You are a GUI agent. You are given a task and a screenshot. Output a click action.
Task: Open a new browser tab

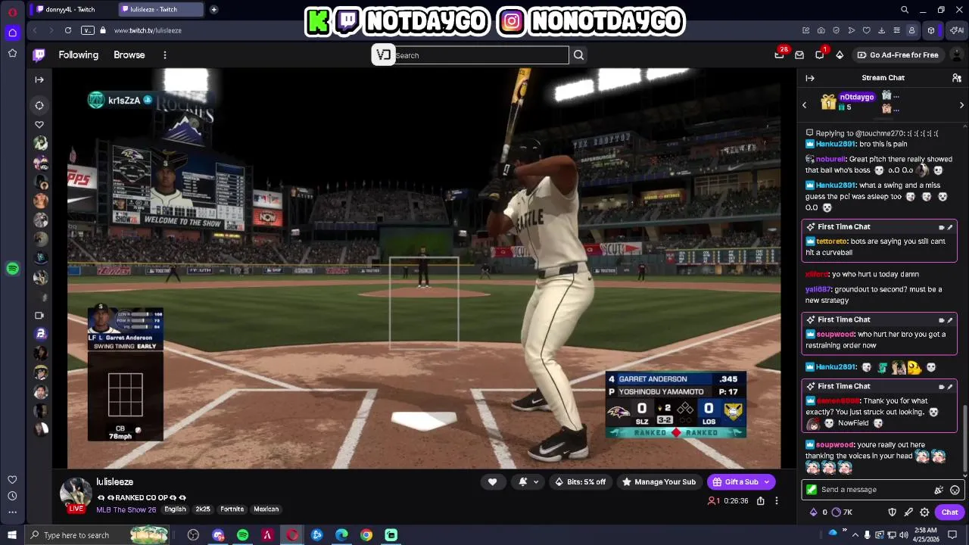tap(213, 9)
